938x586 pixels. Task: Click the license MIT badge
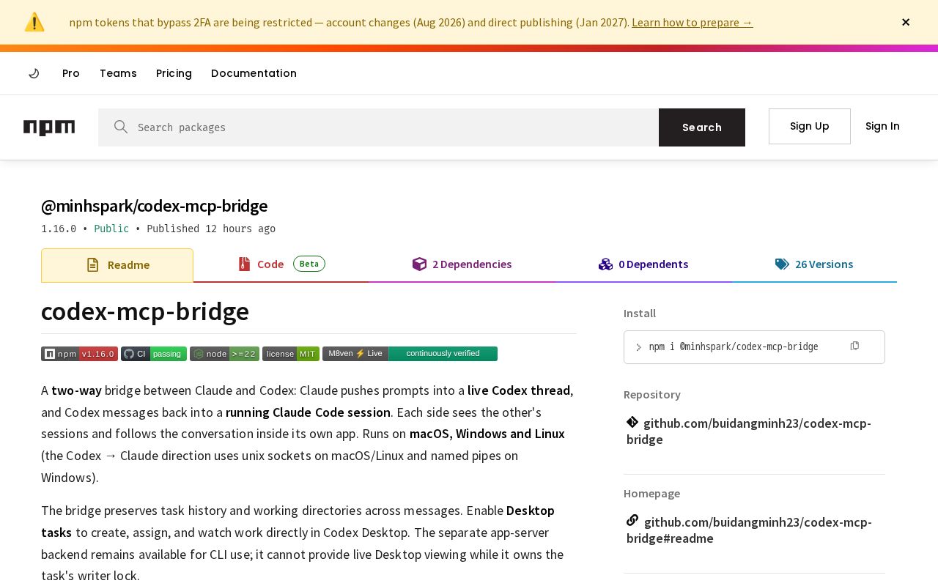pos(291,354)
